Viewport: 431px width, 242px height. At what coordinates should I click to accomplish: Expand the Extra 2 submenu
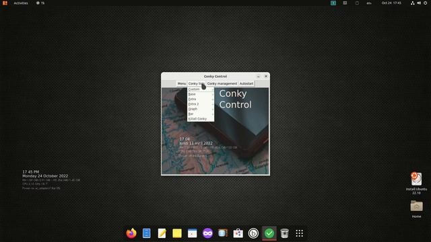[201, 104]
